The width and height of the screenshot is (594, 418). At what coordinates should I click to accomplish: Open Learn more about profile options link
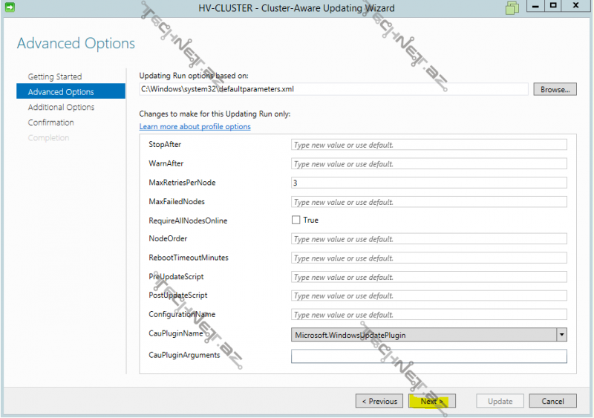point(195,126)
